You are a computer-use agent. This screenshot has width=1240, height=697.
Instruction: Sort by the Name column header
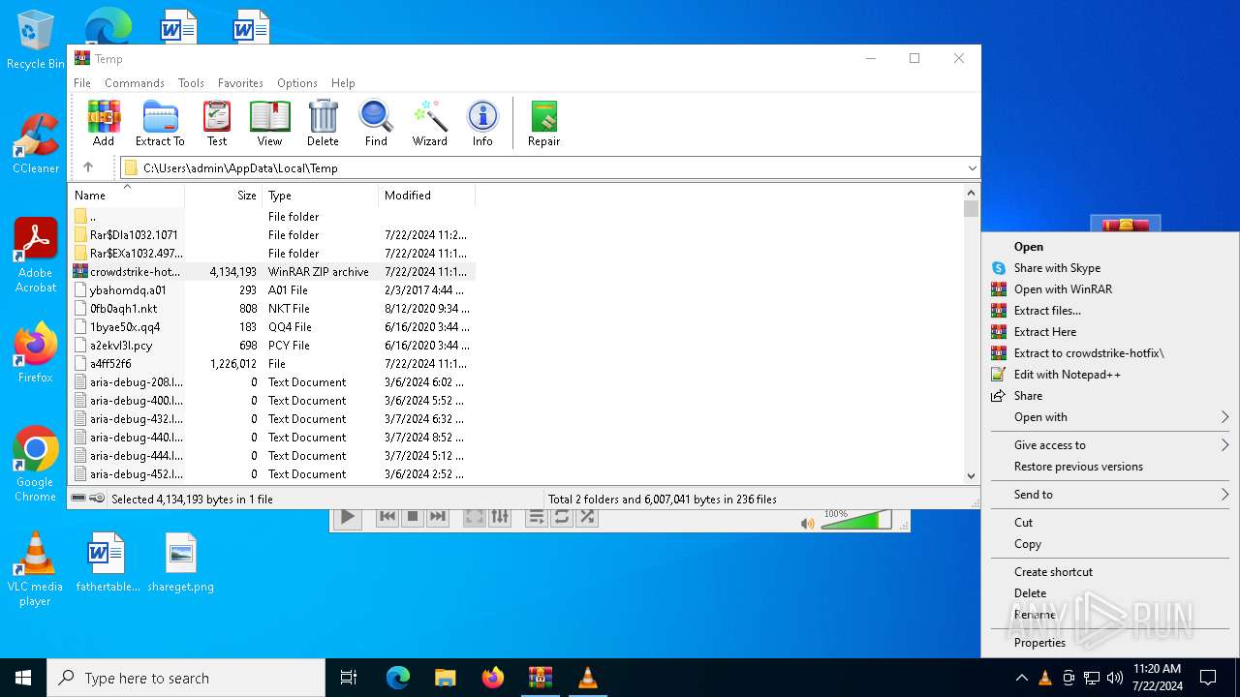pos(127,196)
